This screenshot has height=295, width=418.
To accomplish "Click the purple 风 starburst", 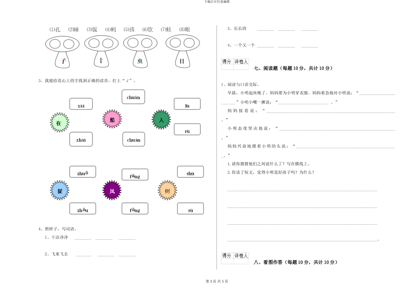I will click(x=112, y=190).
